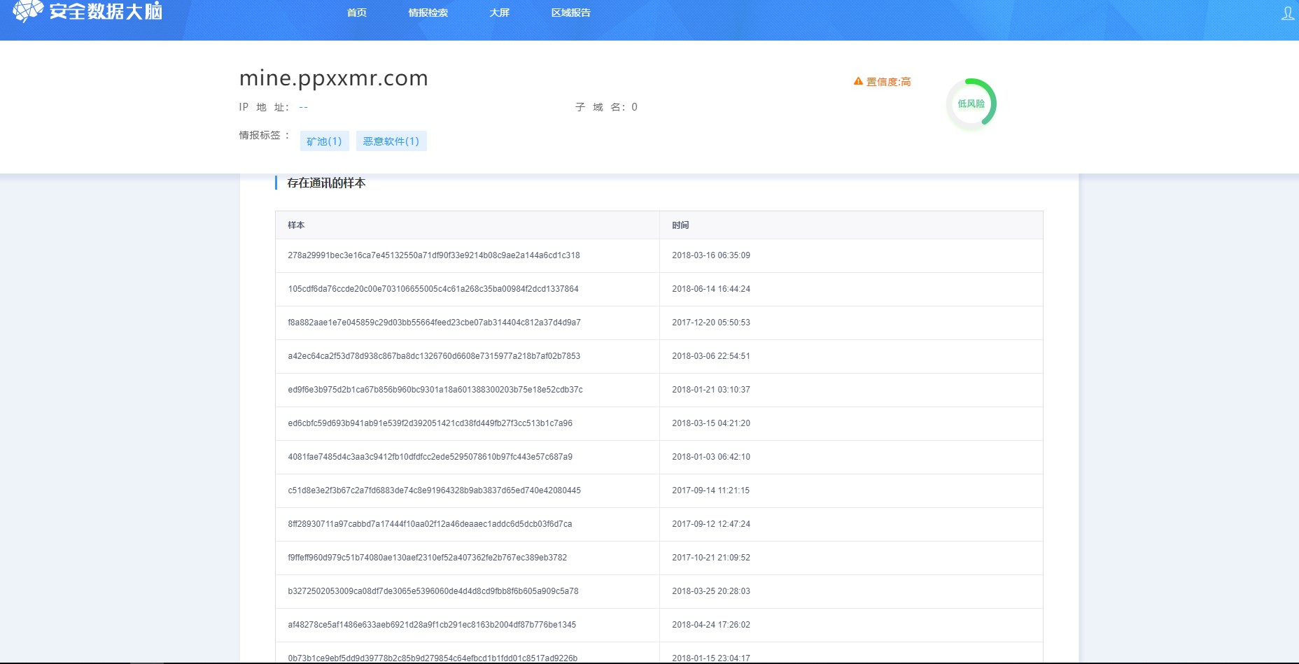Open sample hash starting with 278a29991bec
This screenshot has height=664, width=1299.
434,255
